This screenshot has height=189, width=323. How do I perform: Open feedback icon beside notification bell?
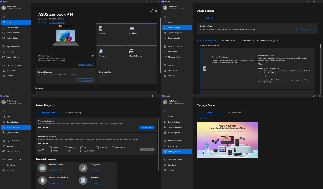(x=156, y=11)
